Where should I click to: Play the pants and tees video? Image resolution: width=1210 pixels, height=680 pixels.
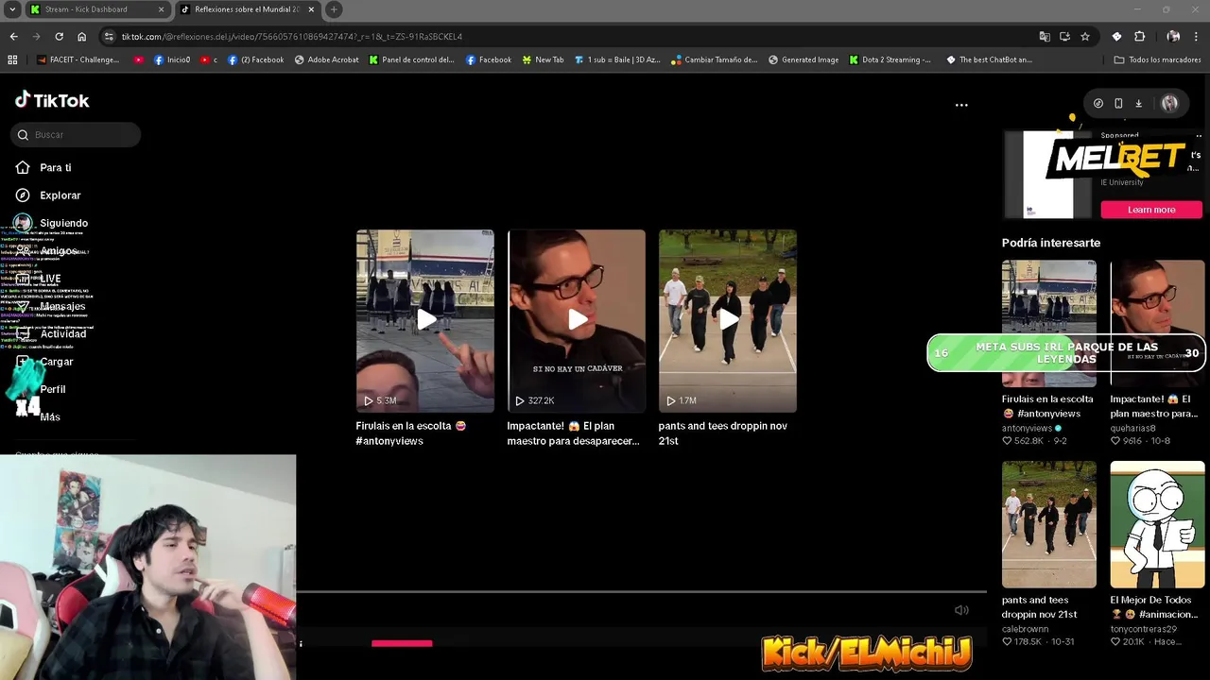pos(728,320)
